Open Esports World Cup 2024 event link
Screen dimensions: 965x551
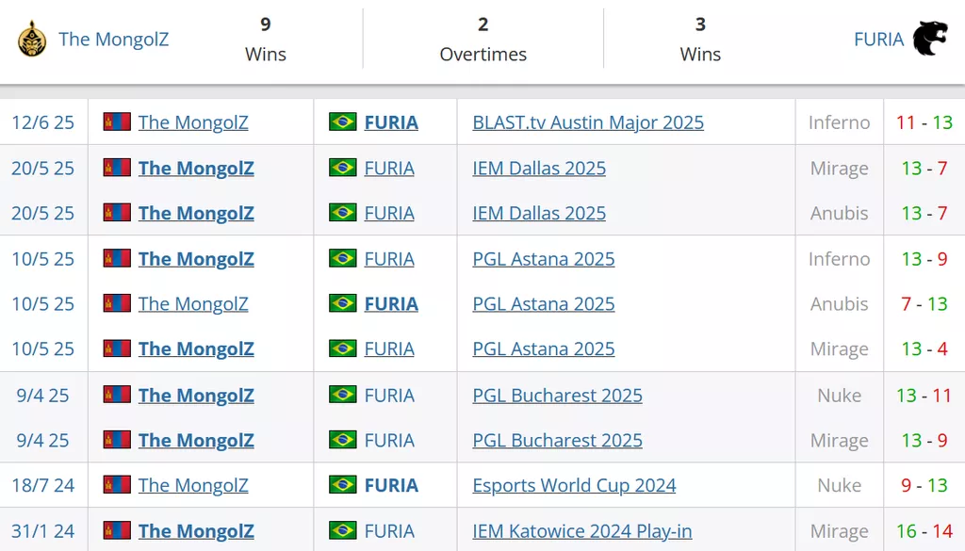[x=574, y=485]
